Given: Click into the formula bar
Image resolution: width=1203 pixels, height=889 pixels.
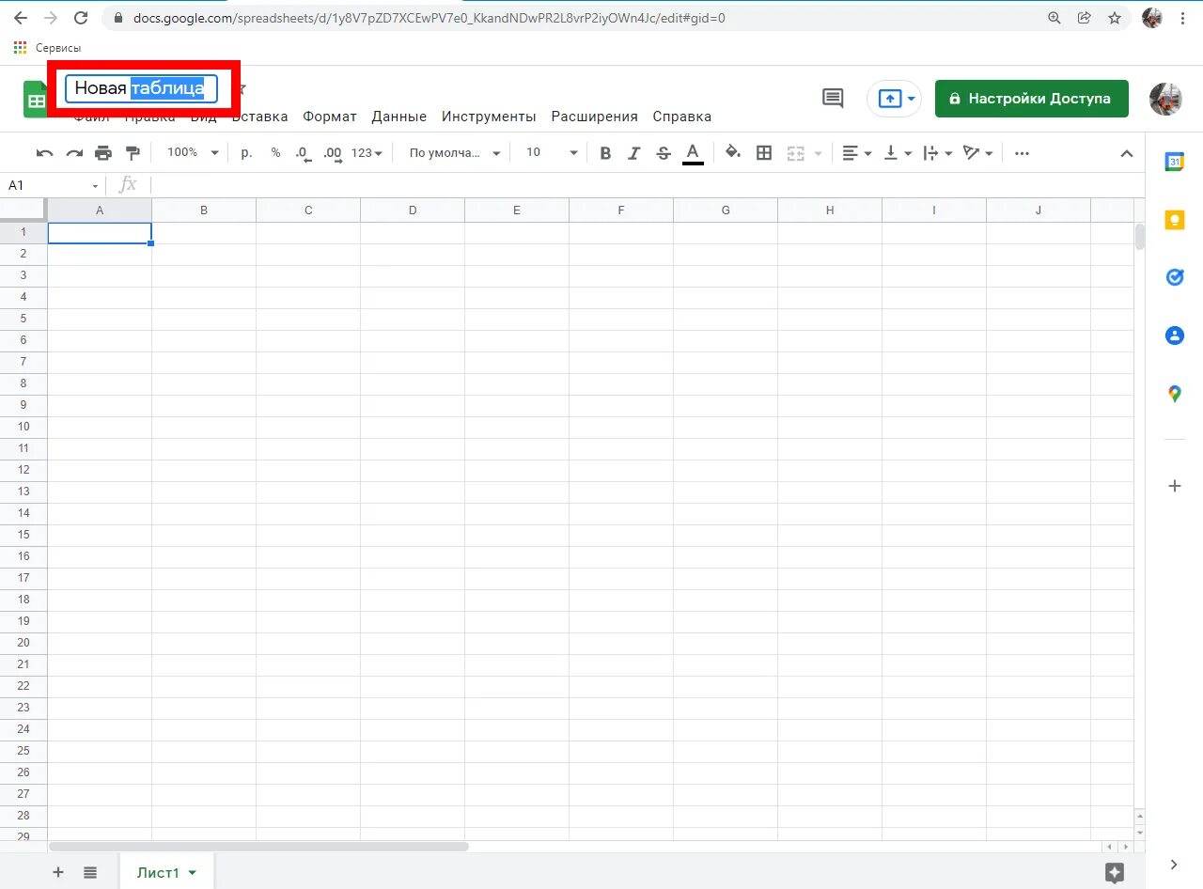Looking at the screenshot, I should point(647,185).
